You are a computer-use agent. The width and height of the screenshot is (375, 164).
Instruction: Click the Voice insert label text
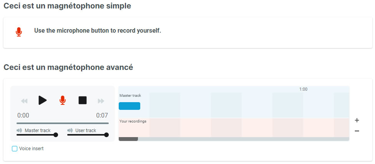point(32,149)
